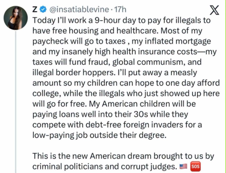Open the @insatiablevine handle link
The image size is (226, 173).
(x=79, y=9)
